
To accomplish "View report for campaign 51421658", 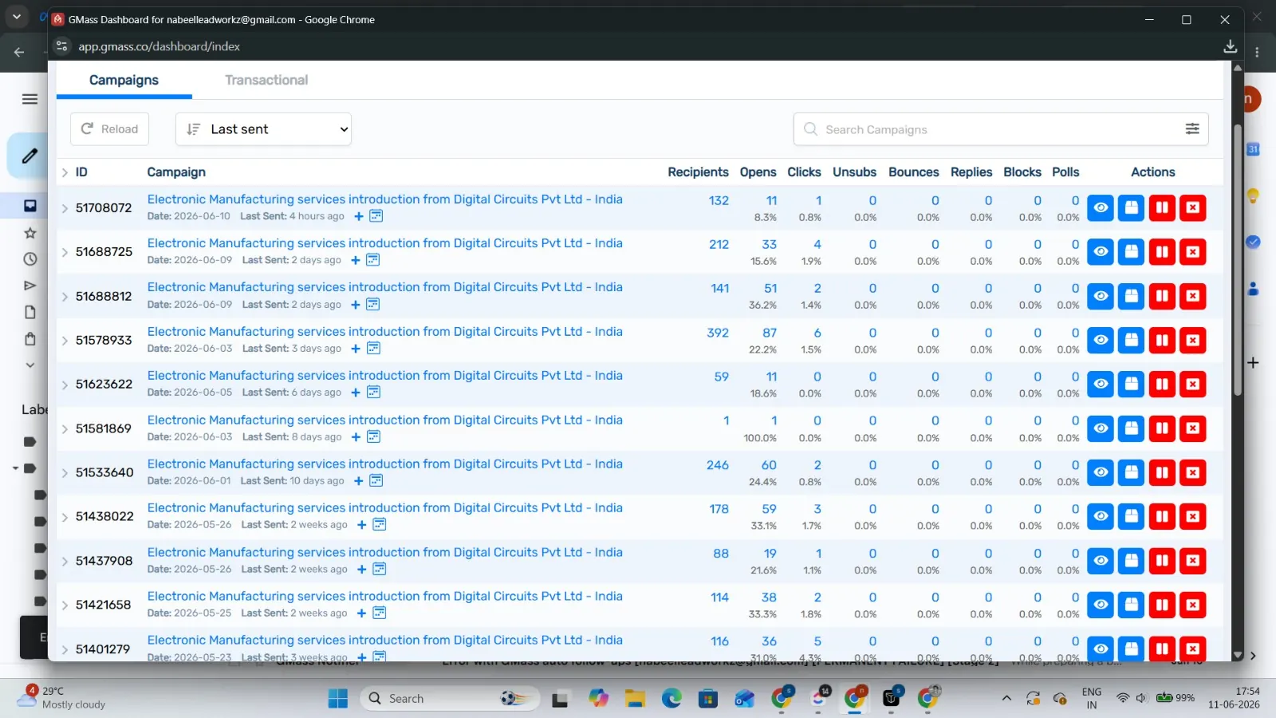I will 1101,605.
